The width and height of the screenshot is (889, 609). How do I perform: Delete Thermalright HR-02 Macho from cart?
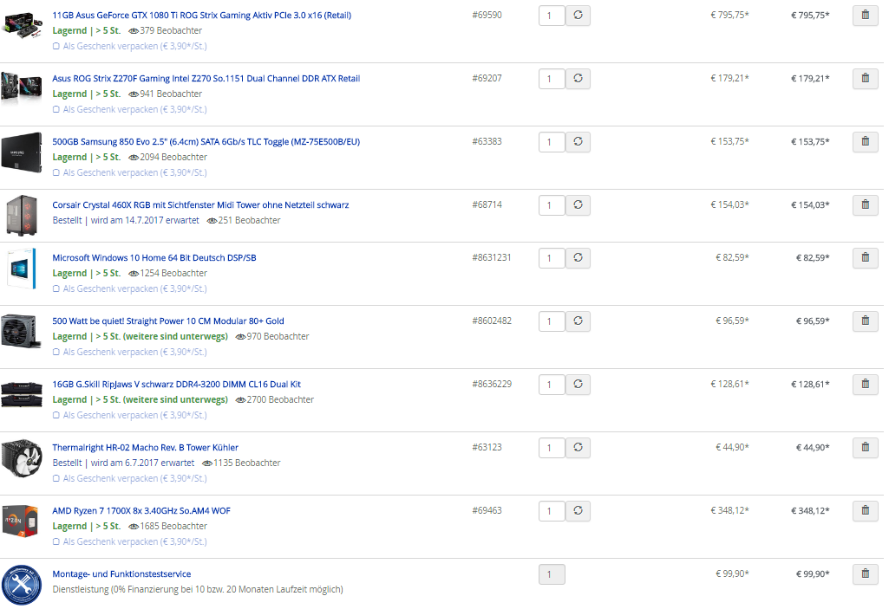pos(866,448)
